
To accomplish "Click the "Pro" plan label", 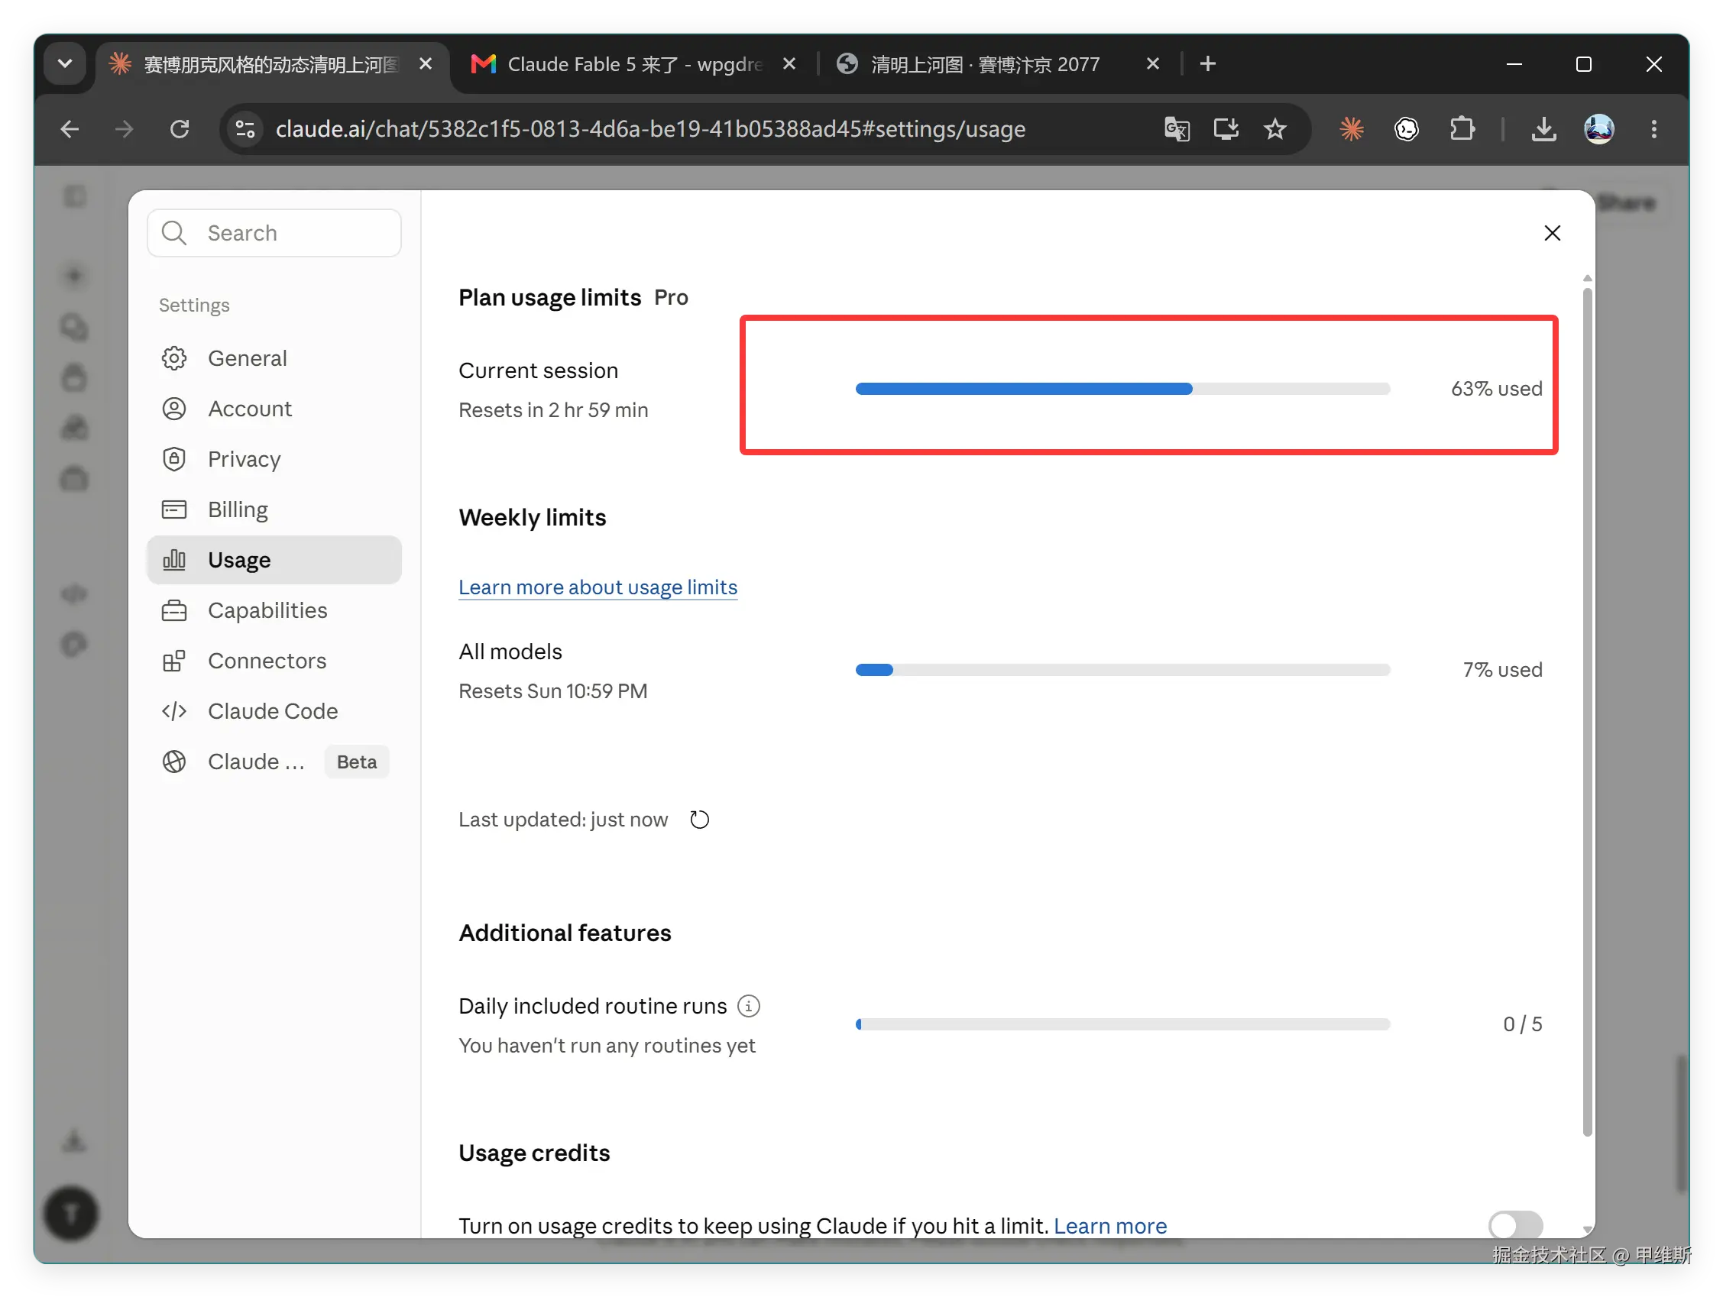I will click(671, 298).
